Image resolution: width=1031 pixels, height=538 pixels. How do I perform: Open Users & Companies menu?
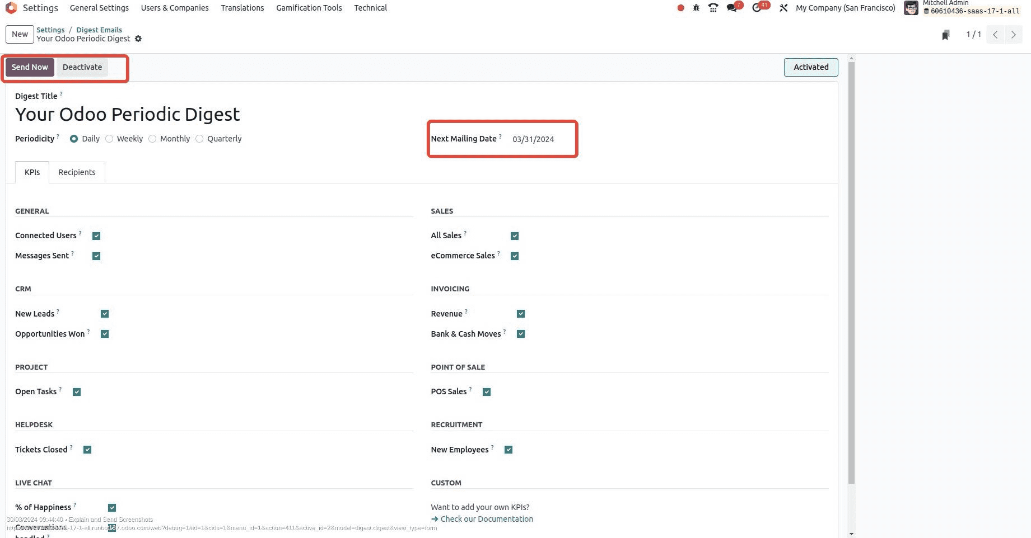175,8
